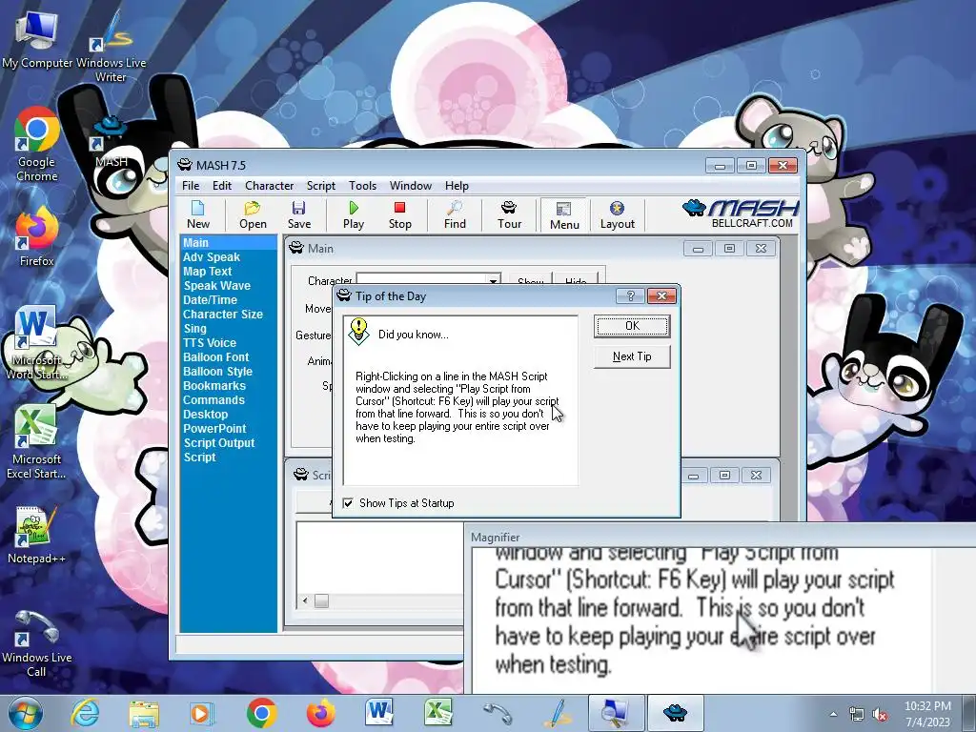Save the script using the Save icon

pos(298,214)
